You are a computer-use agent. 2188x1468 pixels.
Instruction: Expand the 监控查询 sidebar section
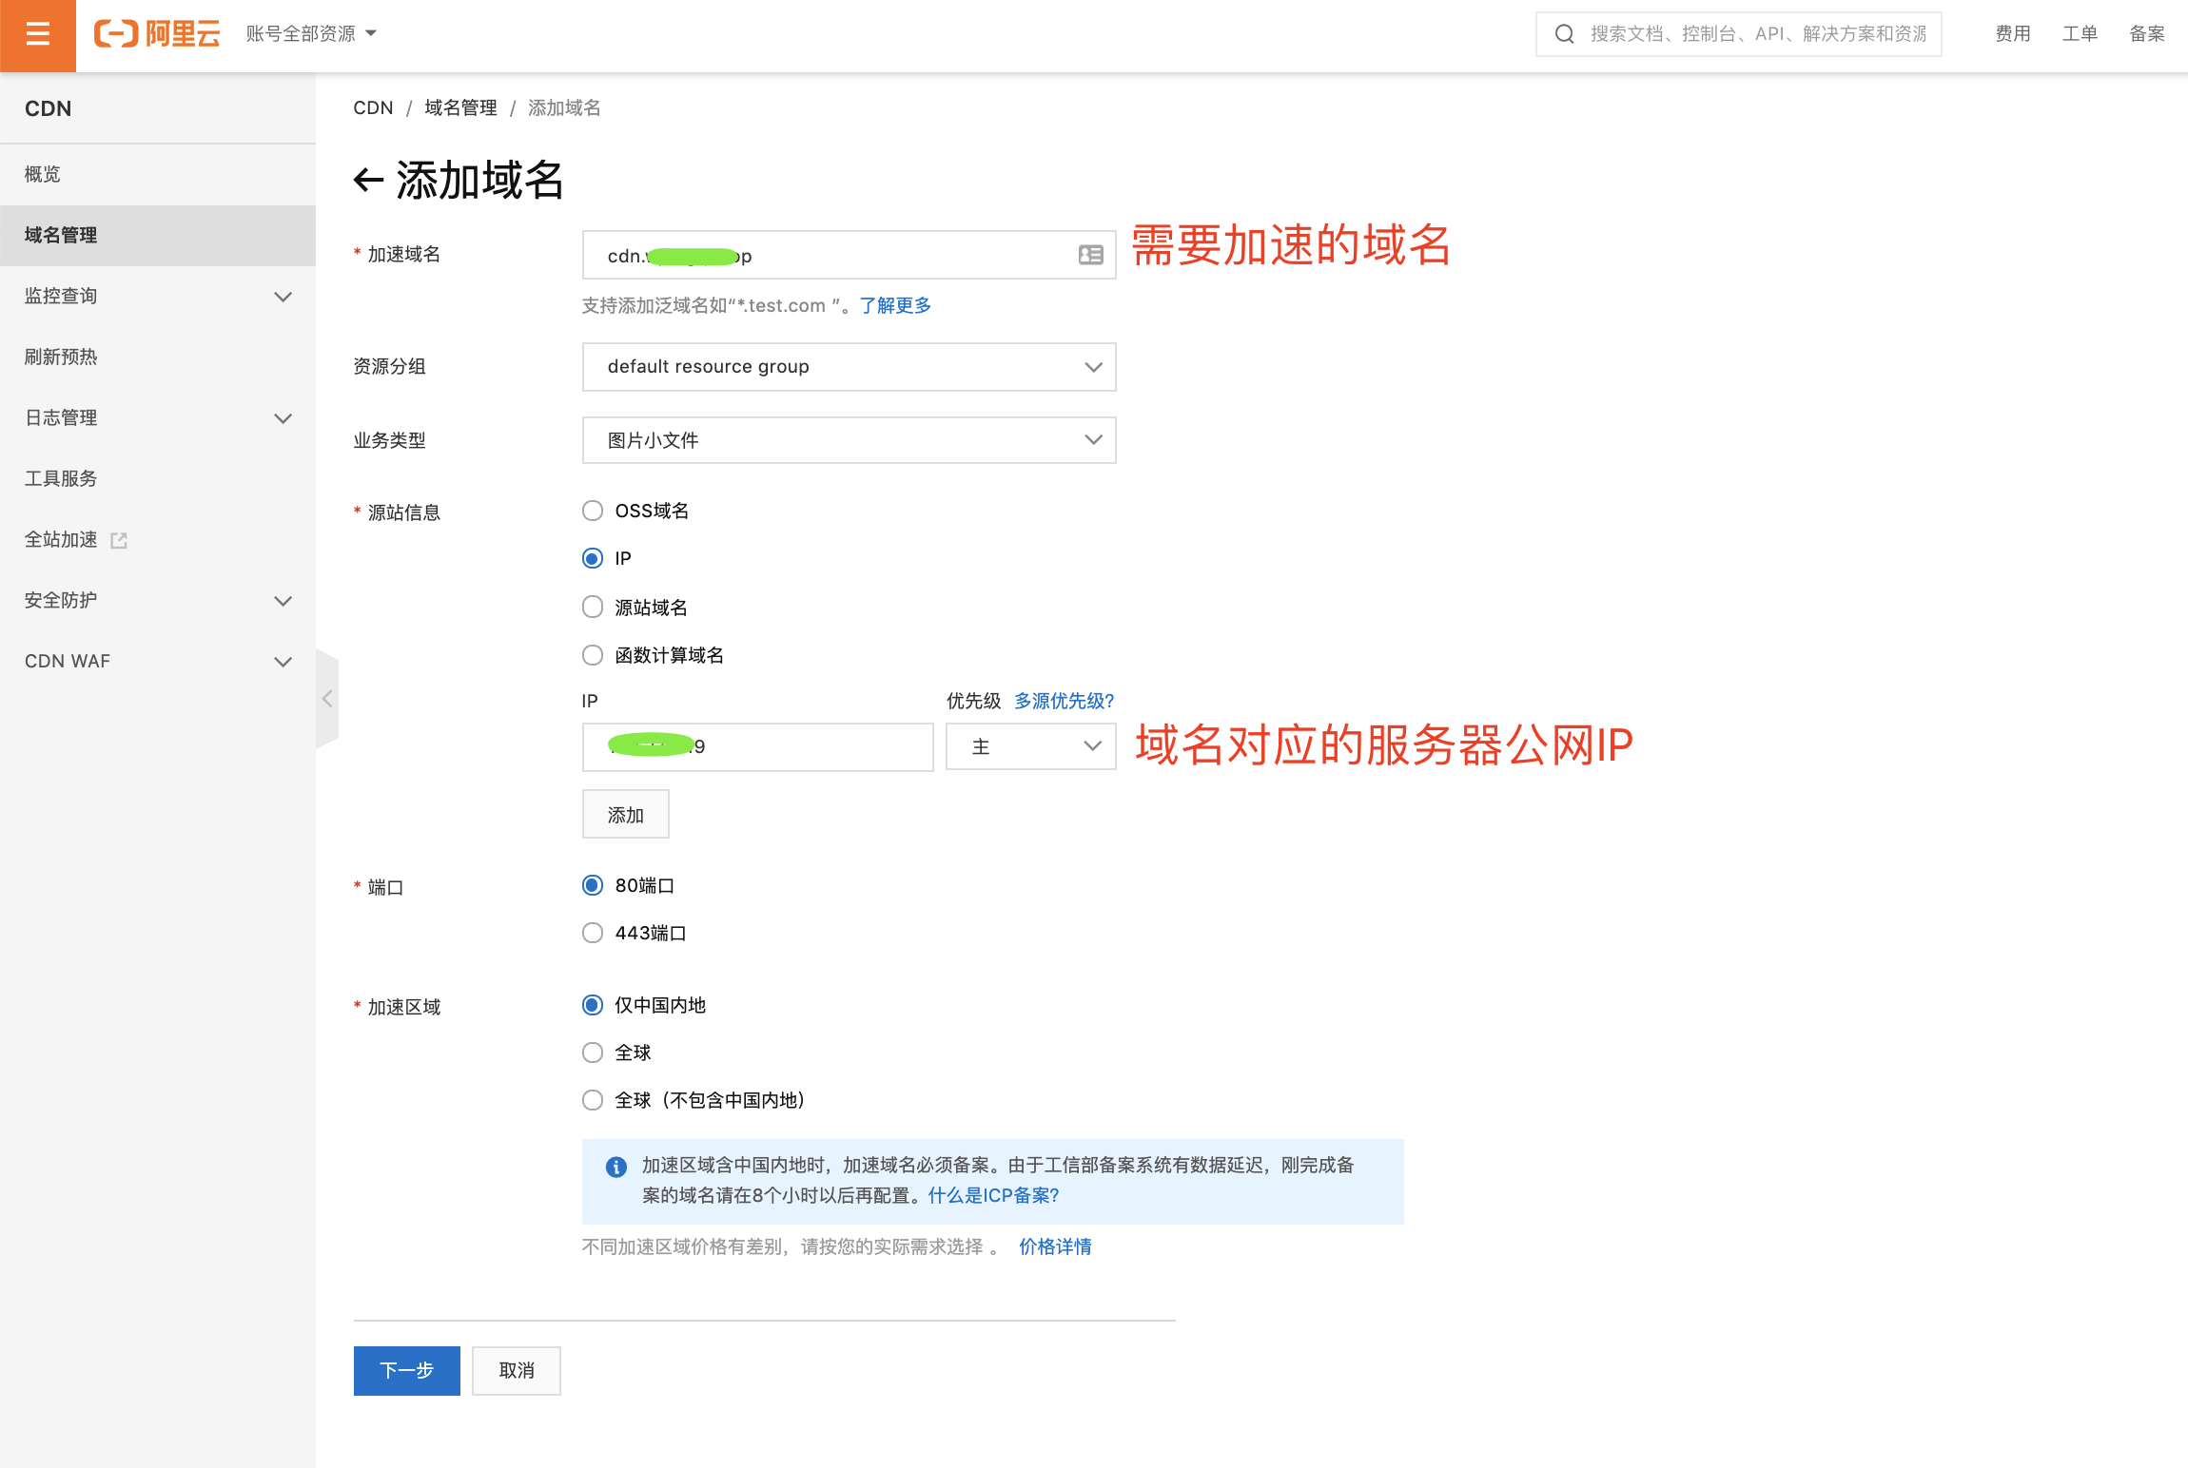pyautogui.click(x=157, y=296)
